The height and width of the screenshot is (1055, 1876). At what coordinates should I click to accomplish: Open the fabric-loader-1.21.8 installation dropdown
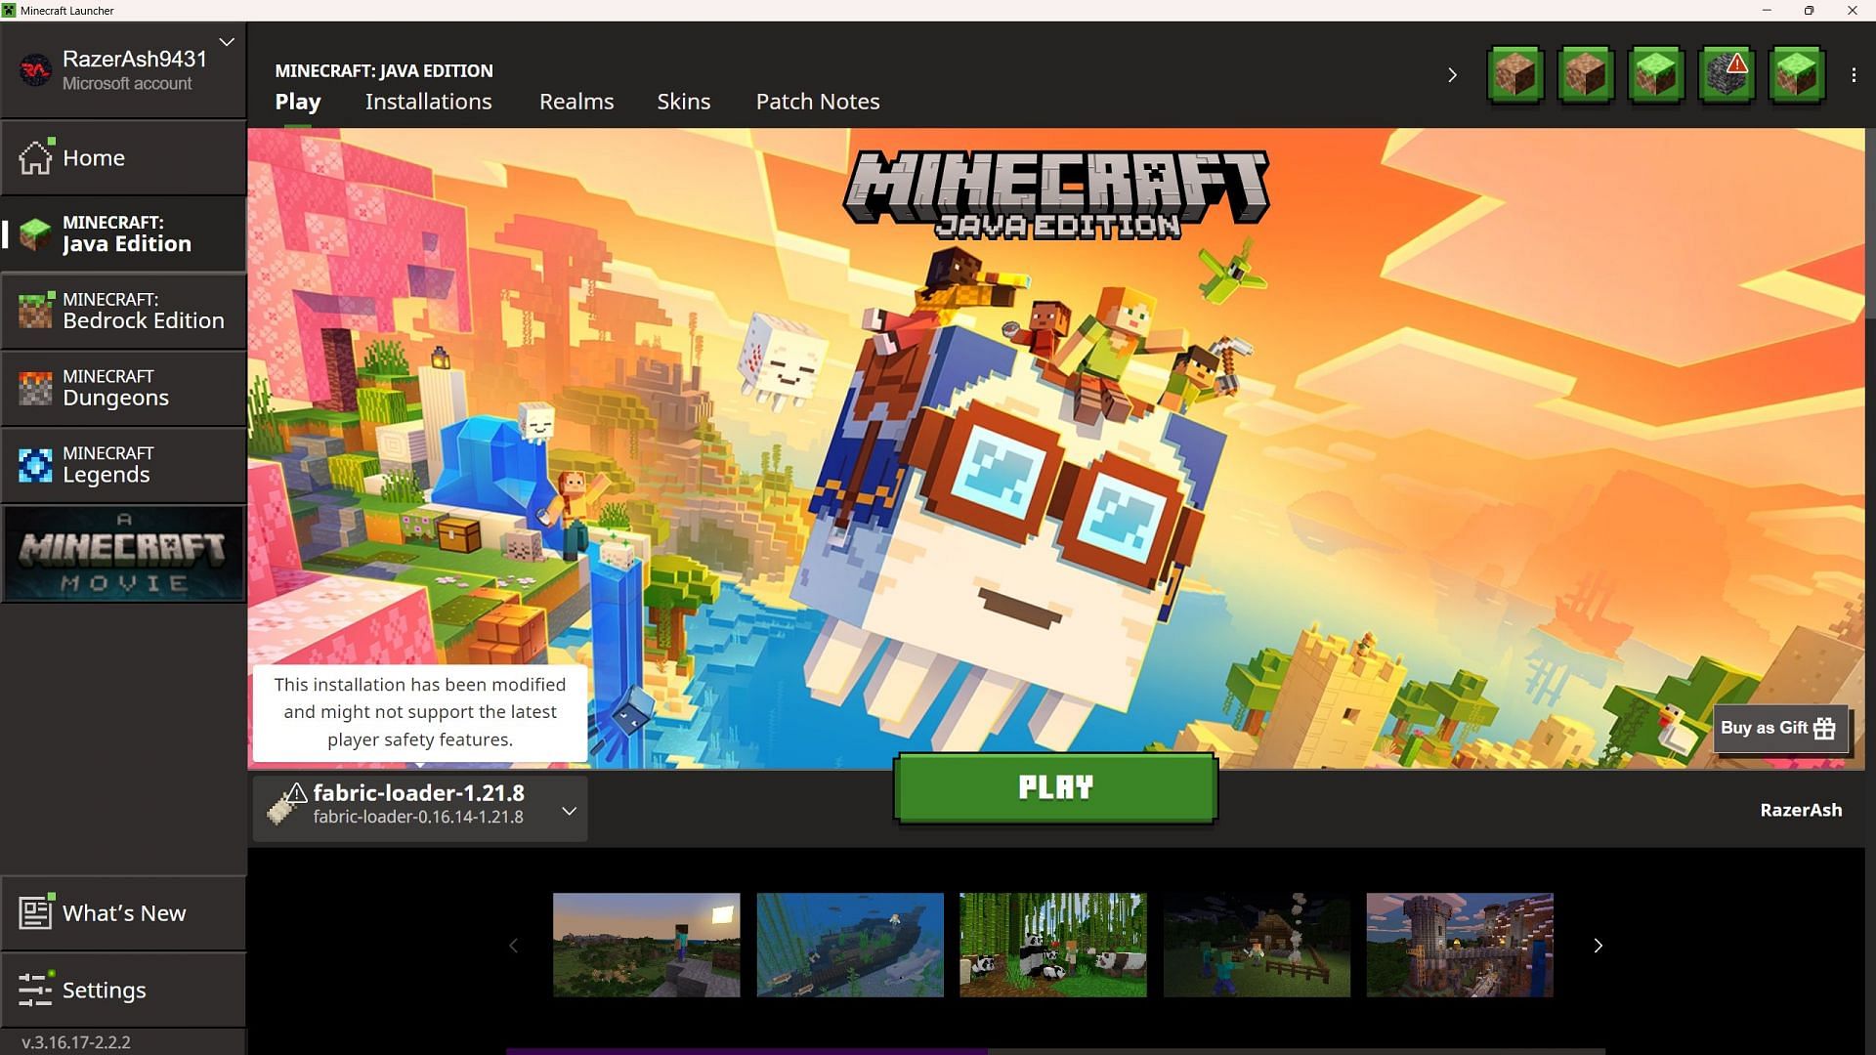click(420, 808)
